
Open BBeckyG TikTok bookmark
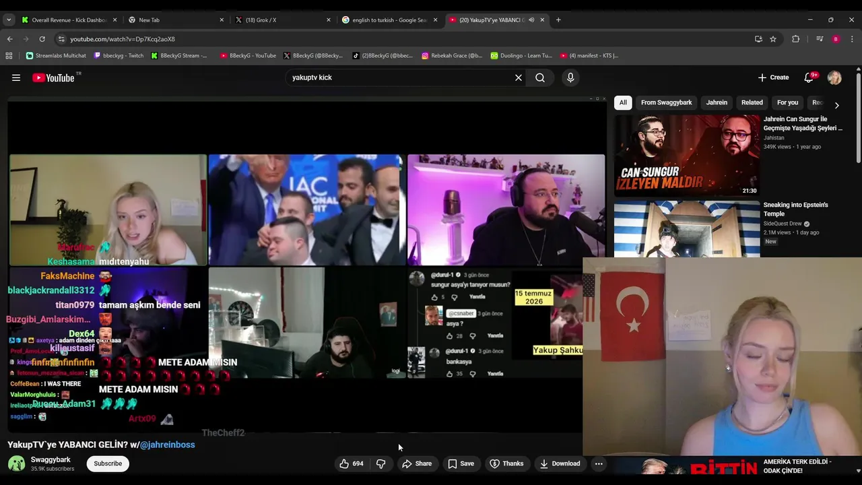click(x=383, y=56)
